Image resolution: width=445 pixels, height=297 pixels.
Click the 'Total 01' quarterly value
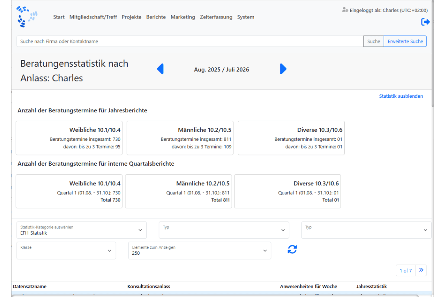click(x=330, y=200)
